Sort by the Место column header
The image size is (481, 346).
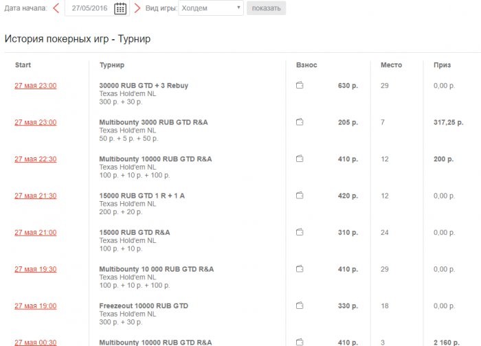point(392,65)
